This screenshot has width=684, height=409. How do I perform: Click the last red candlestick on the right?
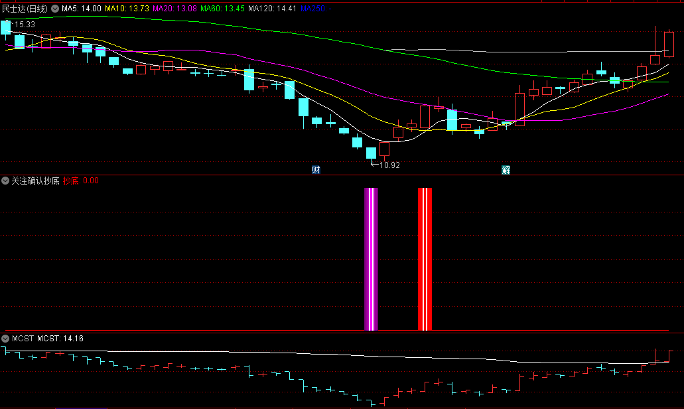669,44
